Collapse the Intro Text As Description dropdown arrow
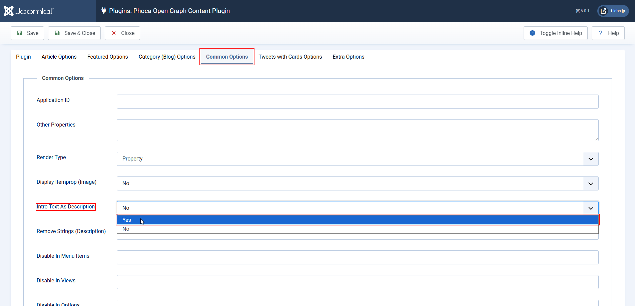The height and width of the screenshot is (306, 635). [591, 208]
